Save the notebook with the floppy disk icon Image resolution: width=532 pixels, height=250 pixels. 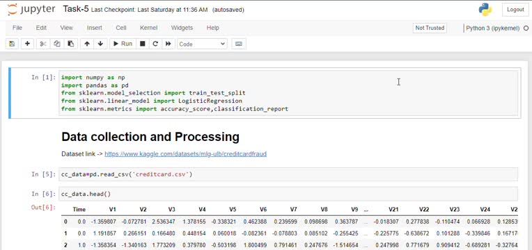pyautogui.click(x=13, y=44)
